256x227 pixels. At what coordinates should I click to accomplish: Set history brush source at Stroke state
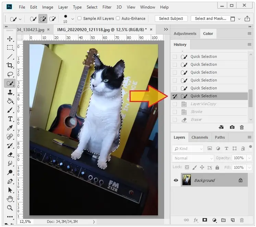click(x=175, y=112)
